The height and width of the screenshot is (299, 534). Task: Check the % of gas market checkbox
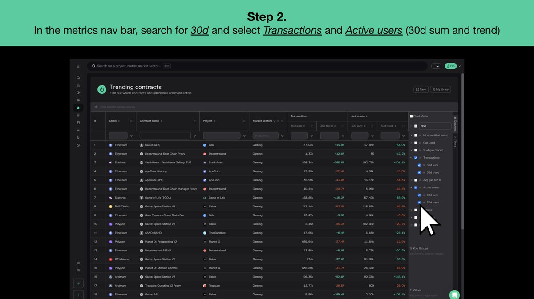pyautogui.click(x=416, y=150)
